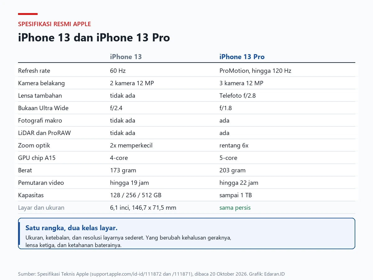Select the "Kapasitas" row label
373x280 pixels.
click(x=31, y=195)
